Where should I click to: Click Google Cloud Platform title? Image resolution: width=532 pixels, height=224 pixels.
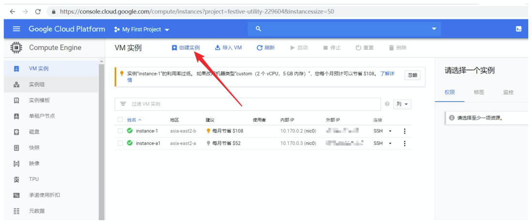click(67, 29)
